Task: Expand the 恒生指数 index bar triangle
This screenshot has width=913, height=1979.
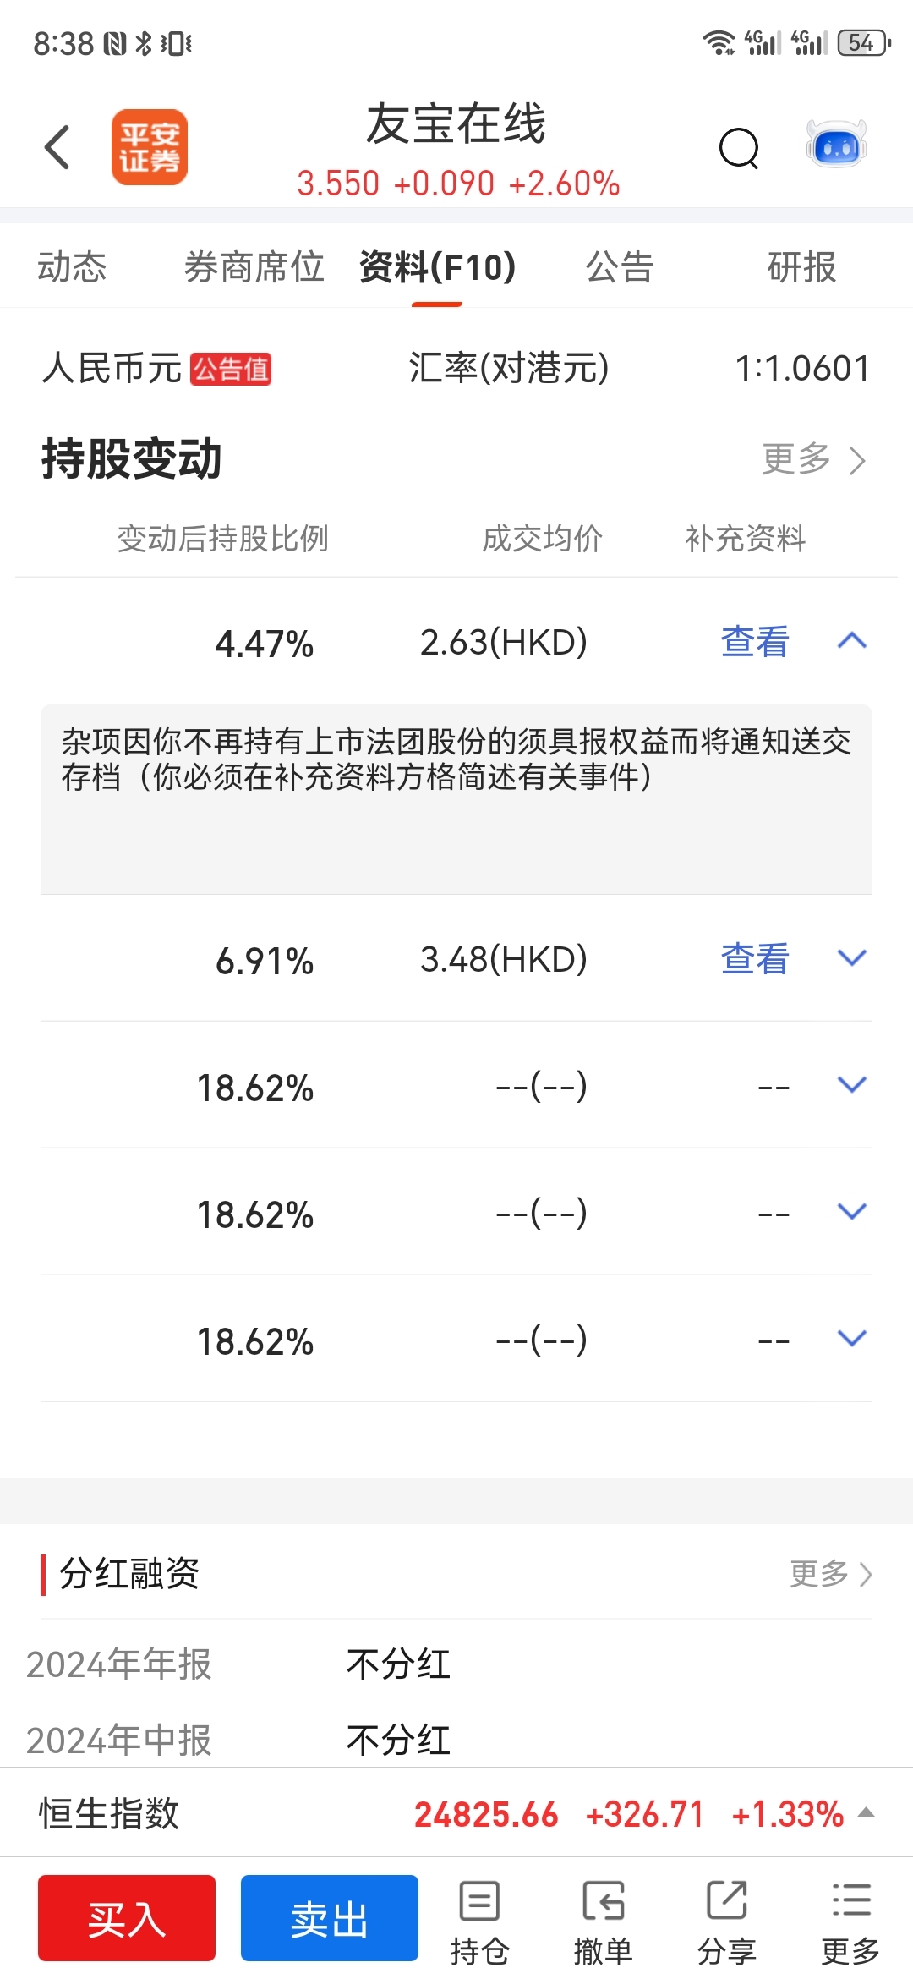Action: tap(866, 1812)
